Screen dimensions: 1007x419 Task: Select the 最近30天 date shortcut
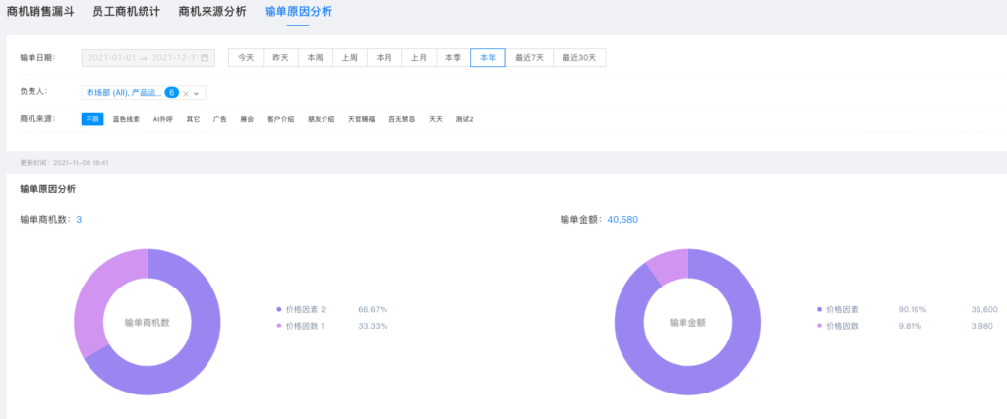tap(579, 58)
